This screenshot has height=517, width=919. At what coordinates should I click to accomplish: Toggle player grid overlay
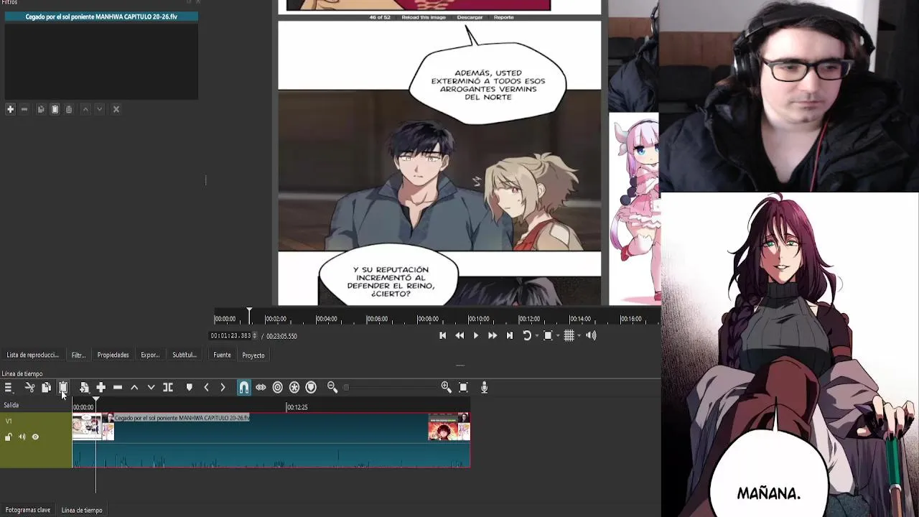tap(569, 335)
